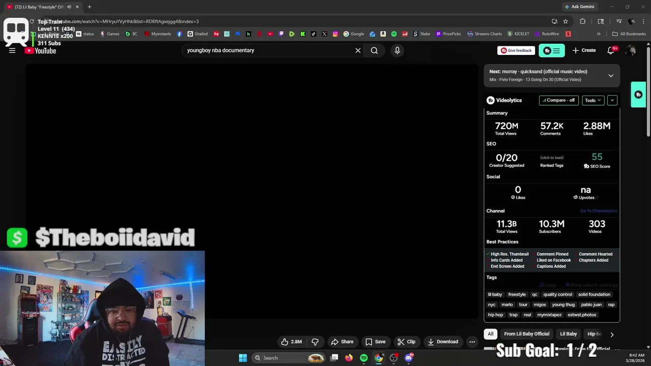Click Give feedback button
651x366 pixels.
coord(516,50)
